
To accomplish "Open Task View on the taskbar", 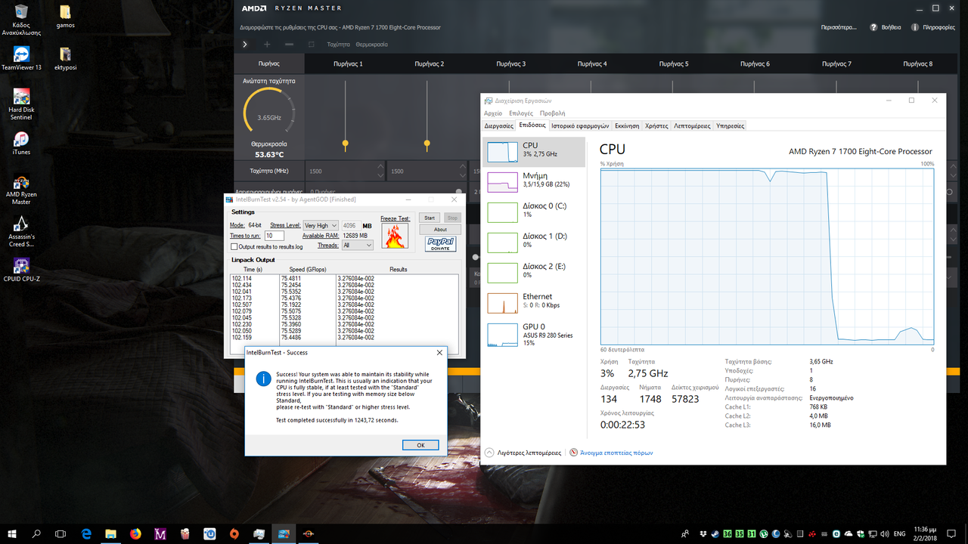I will (x=61, y=533).
